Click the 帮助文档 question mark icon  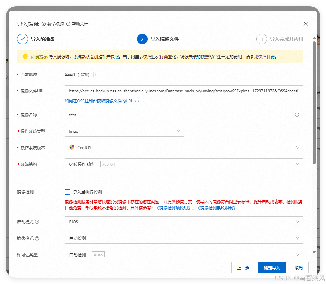coord(68,24)
